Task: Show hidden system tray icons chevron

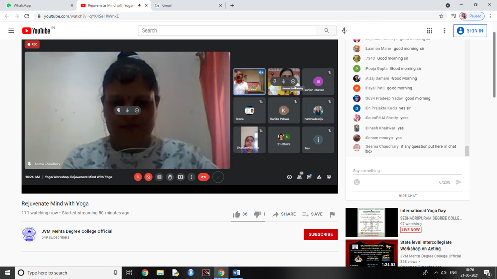Action: click(x=436, y=273)
